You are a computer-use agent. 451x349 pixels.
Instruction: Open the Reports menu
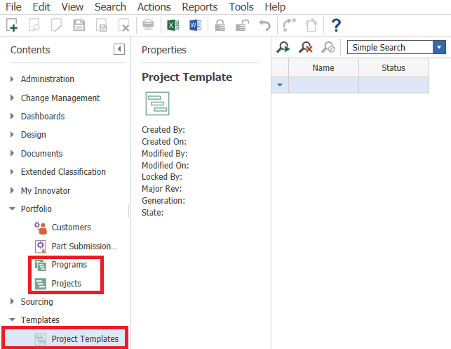tap(200, 7)
